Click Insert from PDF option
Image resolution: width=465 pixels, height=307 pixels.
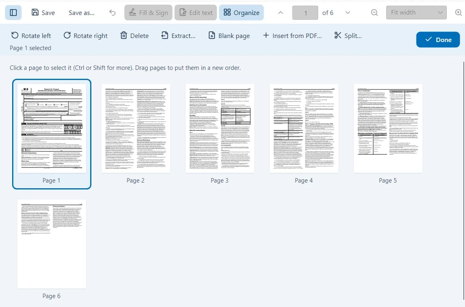click(x=292, y=36)
